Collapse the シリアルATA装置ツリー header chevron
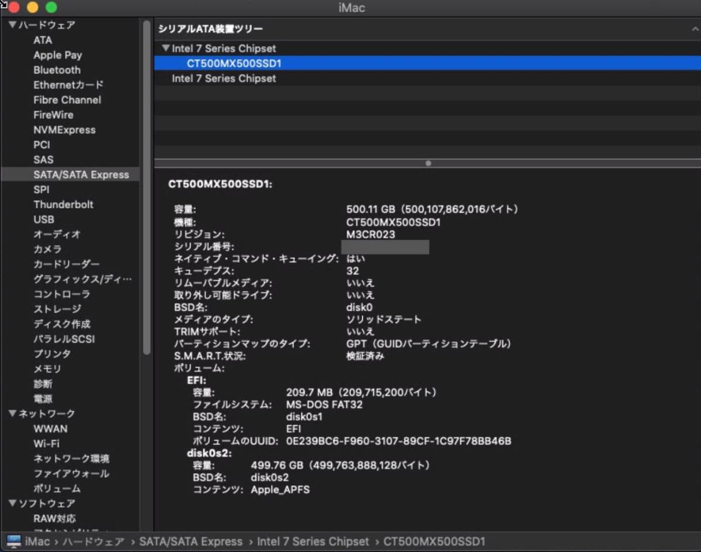 click(695, 29)
